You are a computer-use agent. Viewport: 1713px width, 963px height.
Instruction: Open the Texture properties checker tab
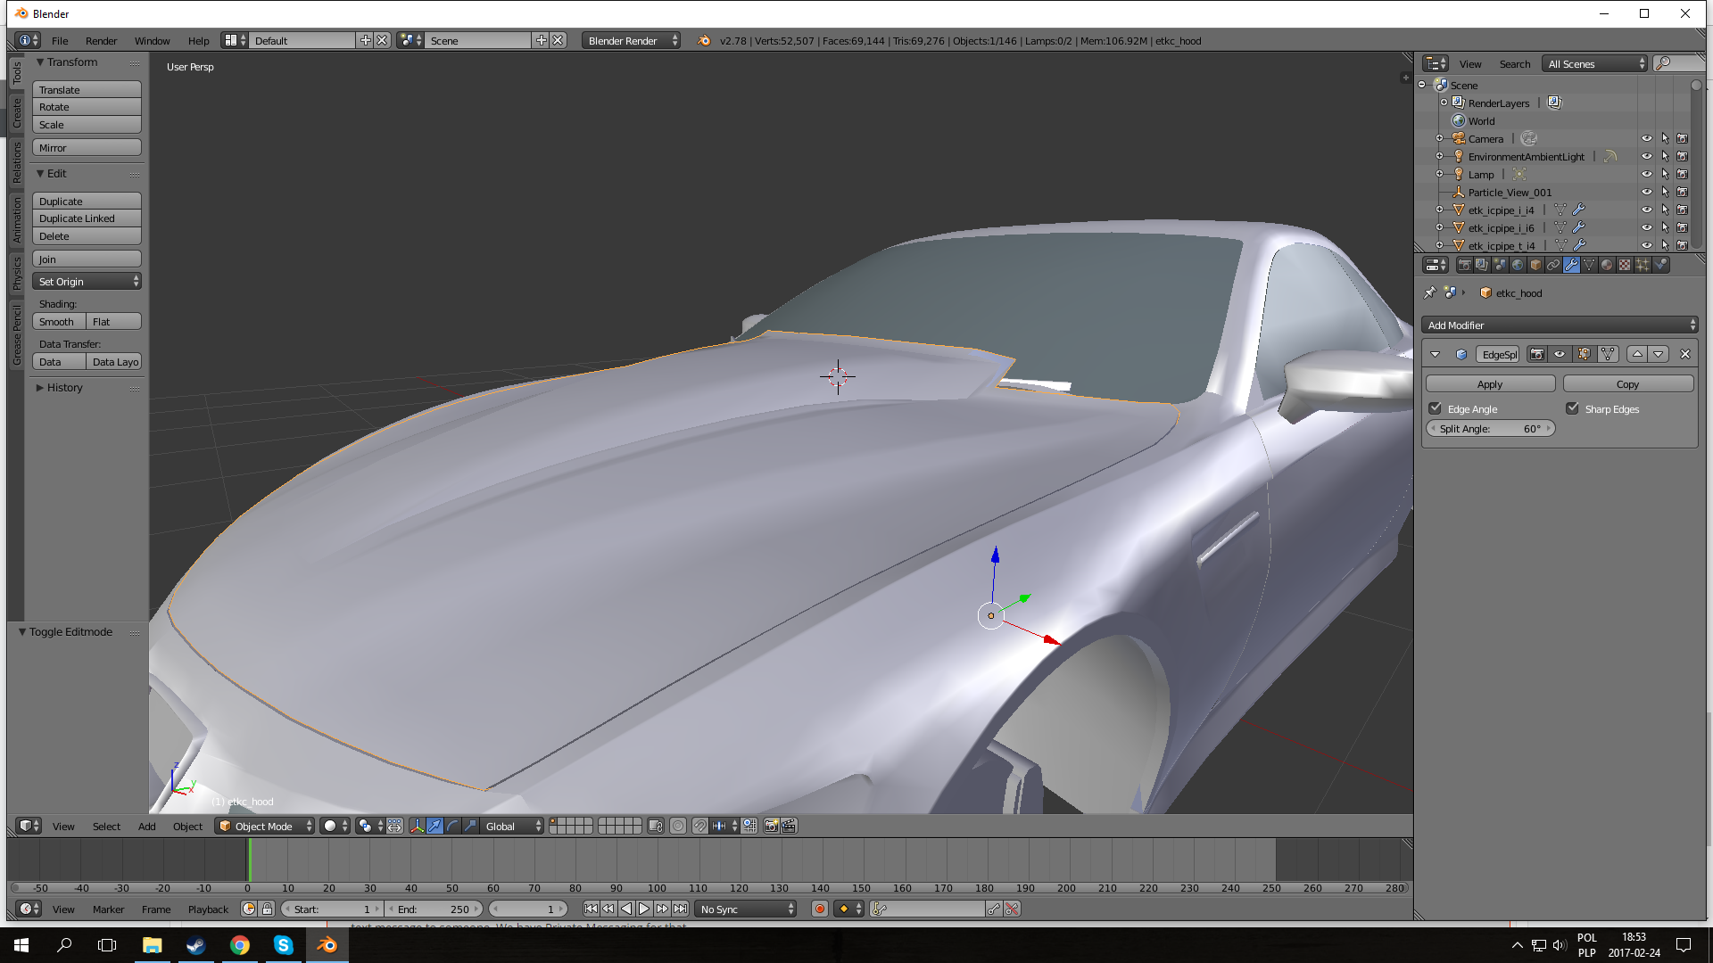(x=1625, y=265)
